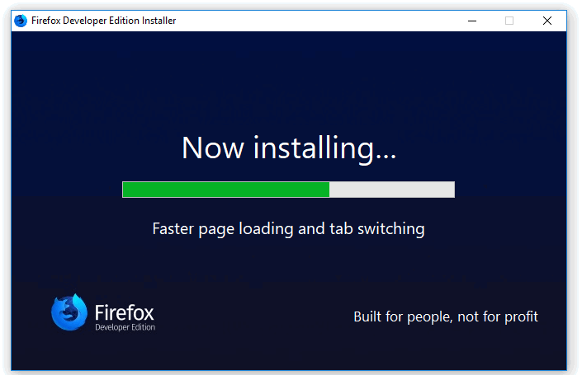
Task: Click the Firefox icon in the title bar
Action: point(21,21)
